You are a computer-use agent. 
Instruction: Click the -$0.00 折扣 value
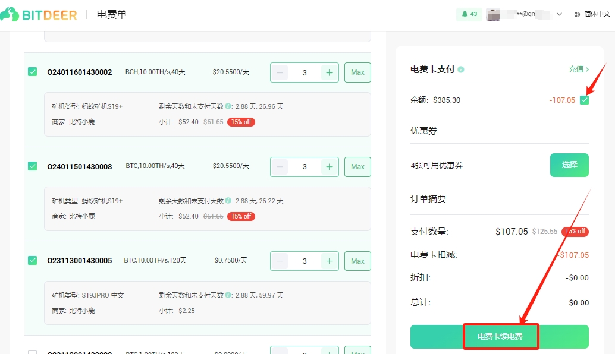(x=577, y=277)
